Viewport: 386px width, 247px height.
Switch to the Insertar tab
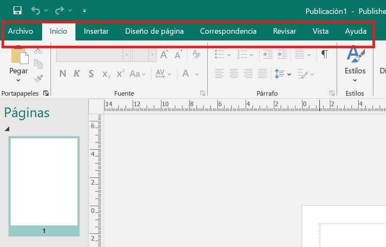[x=96, y=31]
